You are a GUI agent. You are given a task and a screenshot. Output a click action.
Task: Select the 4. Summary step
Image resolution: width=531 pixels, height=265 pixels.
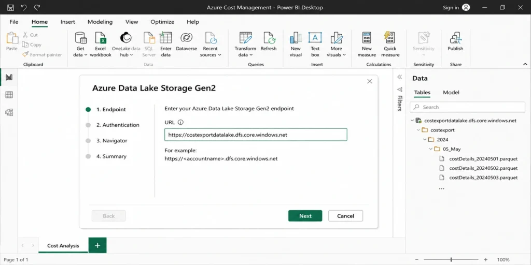pos(111,156)
